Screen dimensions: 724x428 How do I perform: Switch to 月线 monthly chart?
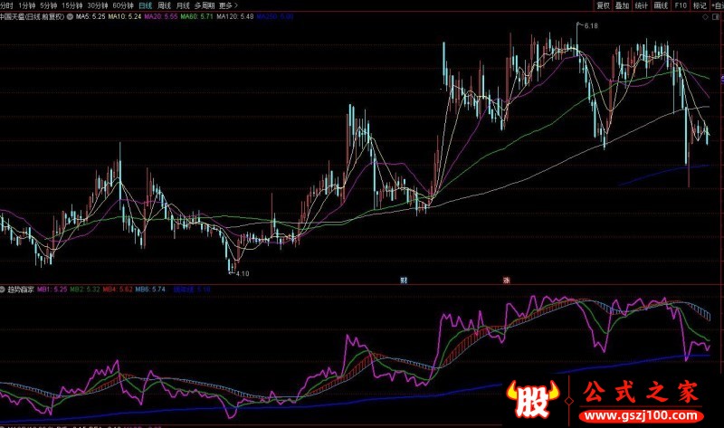tap(183, 5)
